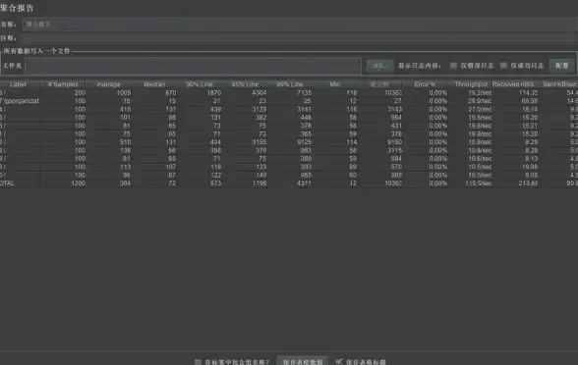Click the Min column header
The image size is (578, 365).
pyautogui.click(x=335, y=84)
